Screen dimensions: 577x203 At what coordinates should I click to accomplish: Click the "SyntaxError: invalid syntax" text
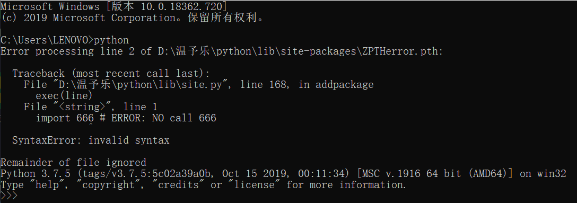tap(91, 140)
